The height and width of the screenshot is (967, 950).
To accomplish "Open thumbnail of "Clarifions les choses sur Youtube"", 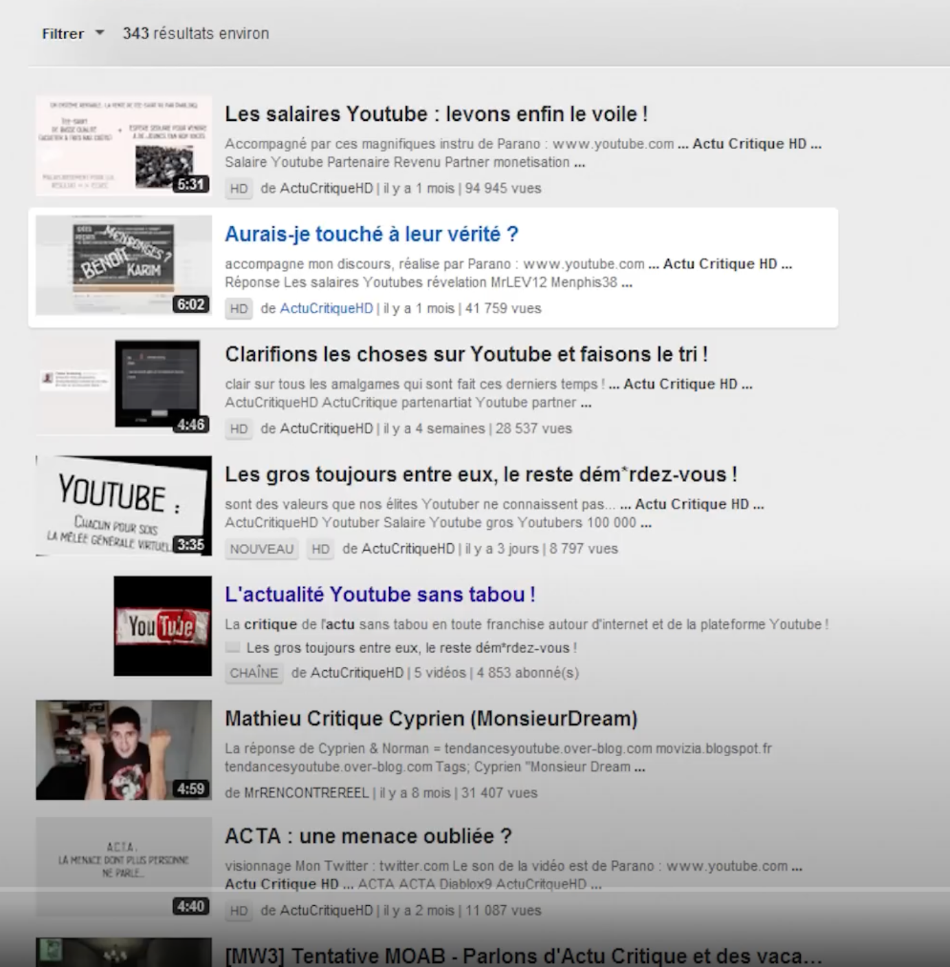I will coord(124,386).
